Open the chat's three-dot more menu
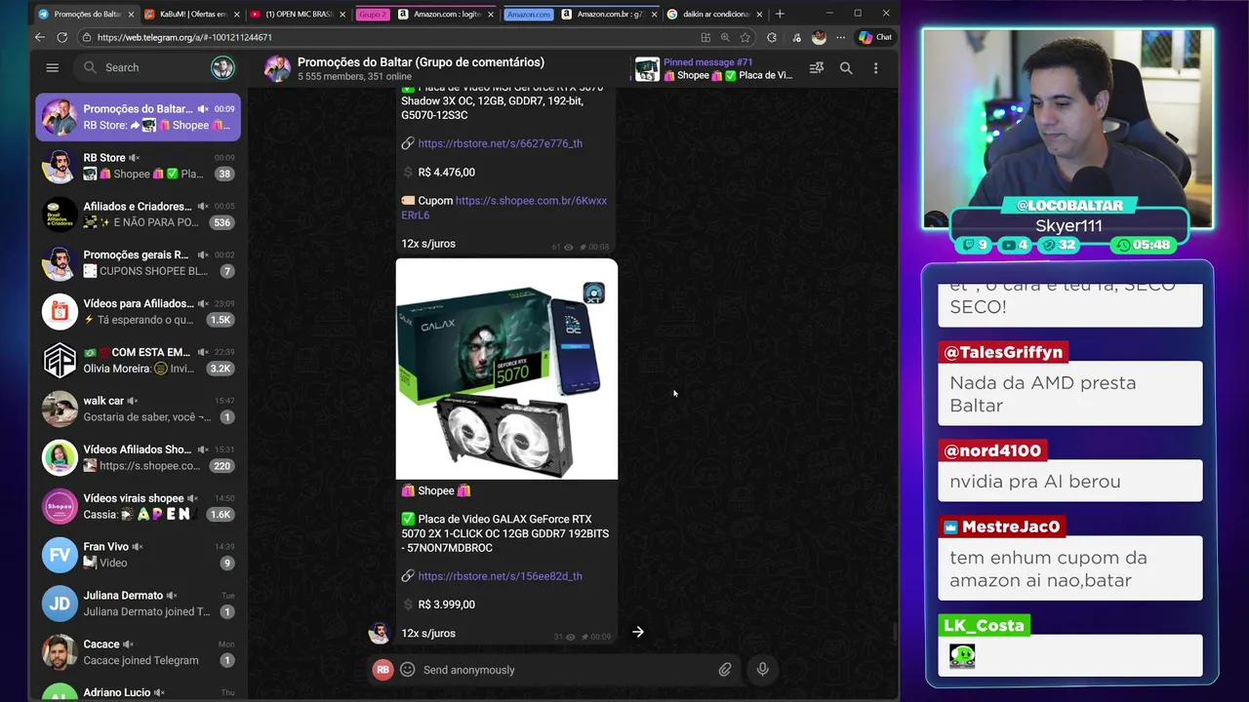Viewport: 1249px width, 702px height. click(875, 68)
